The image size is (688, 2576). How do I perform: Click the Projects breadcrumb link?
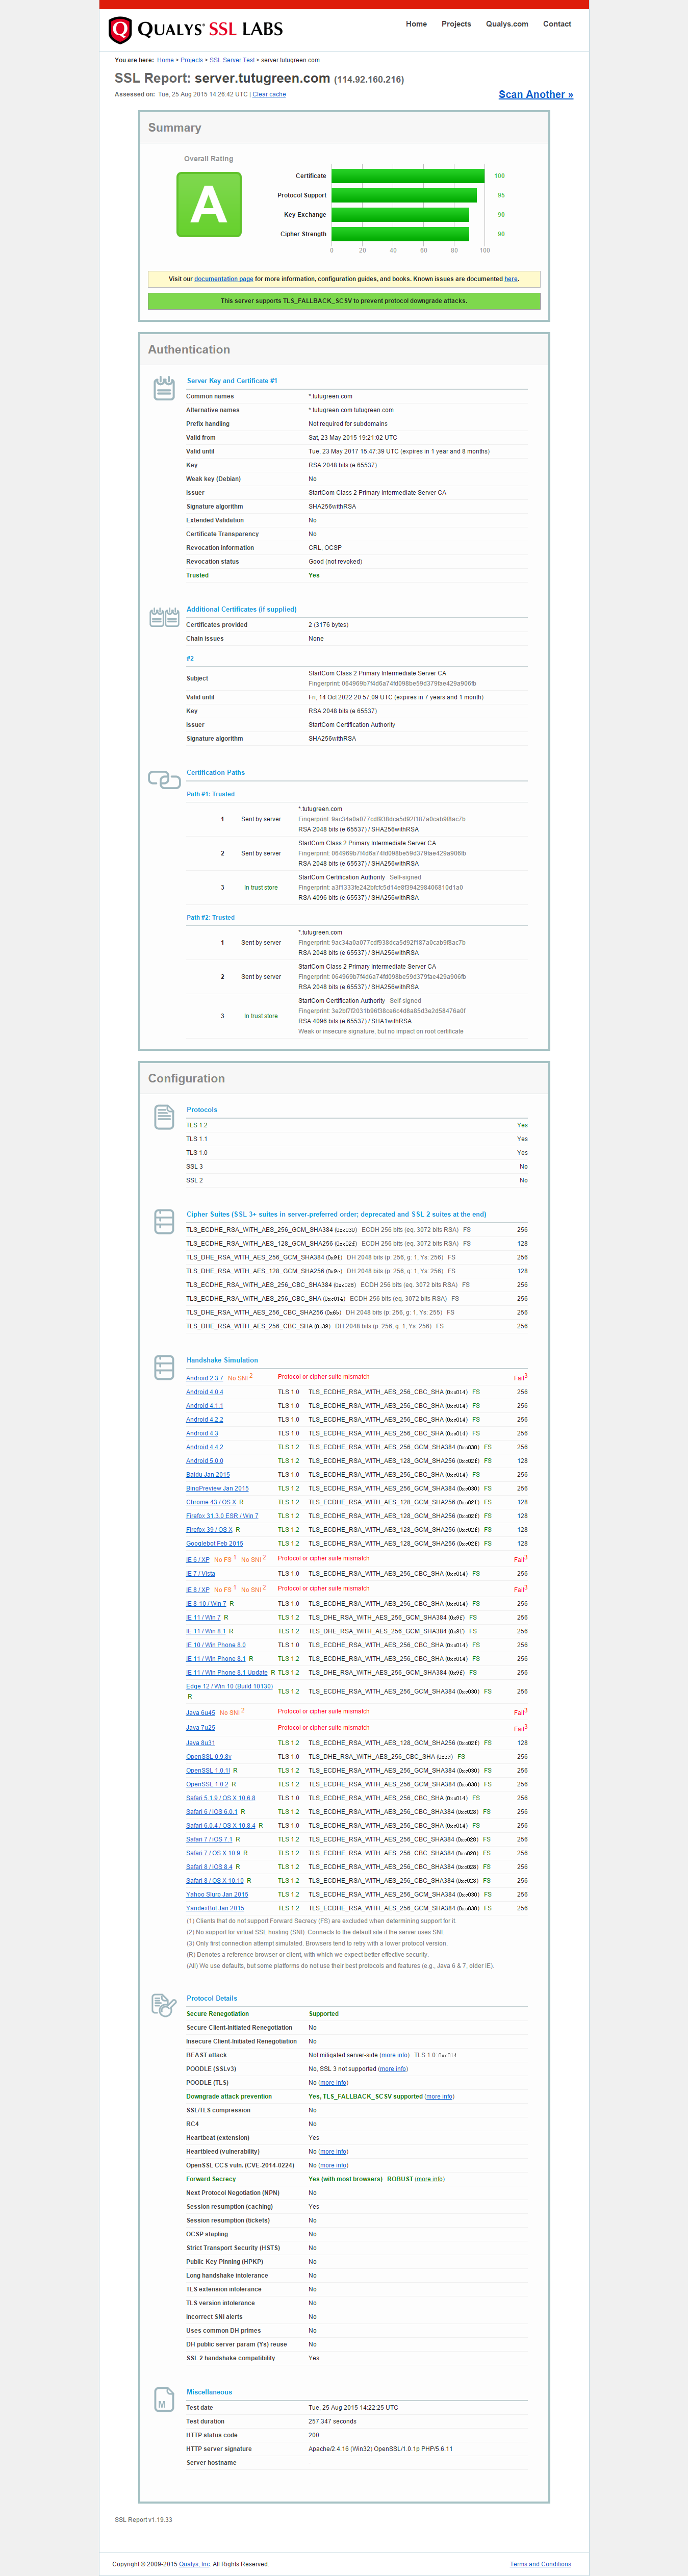click(x=192, y=60)
